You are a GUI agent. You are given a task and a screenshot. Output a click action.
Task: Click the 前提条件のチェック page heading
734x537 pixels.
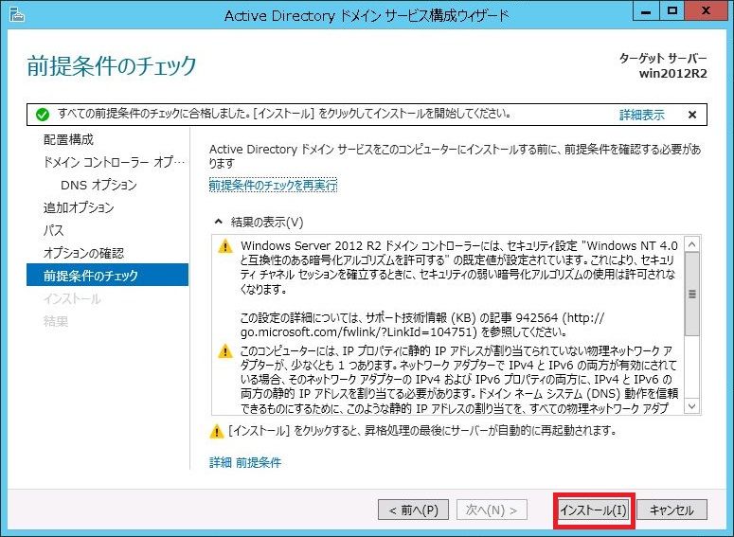tap(112, 65)
